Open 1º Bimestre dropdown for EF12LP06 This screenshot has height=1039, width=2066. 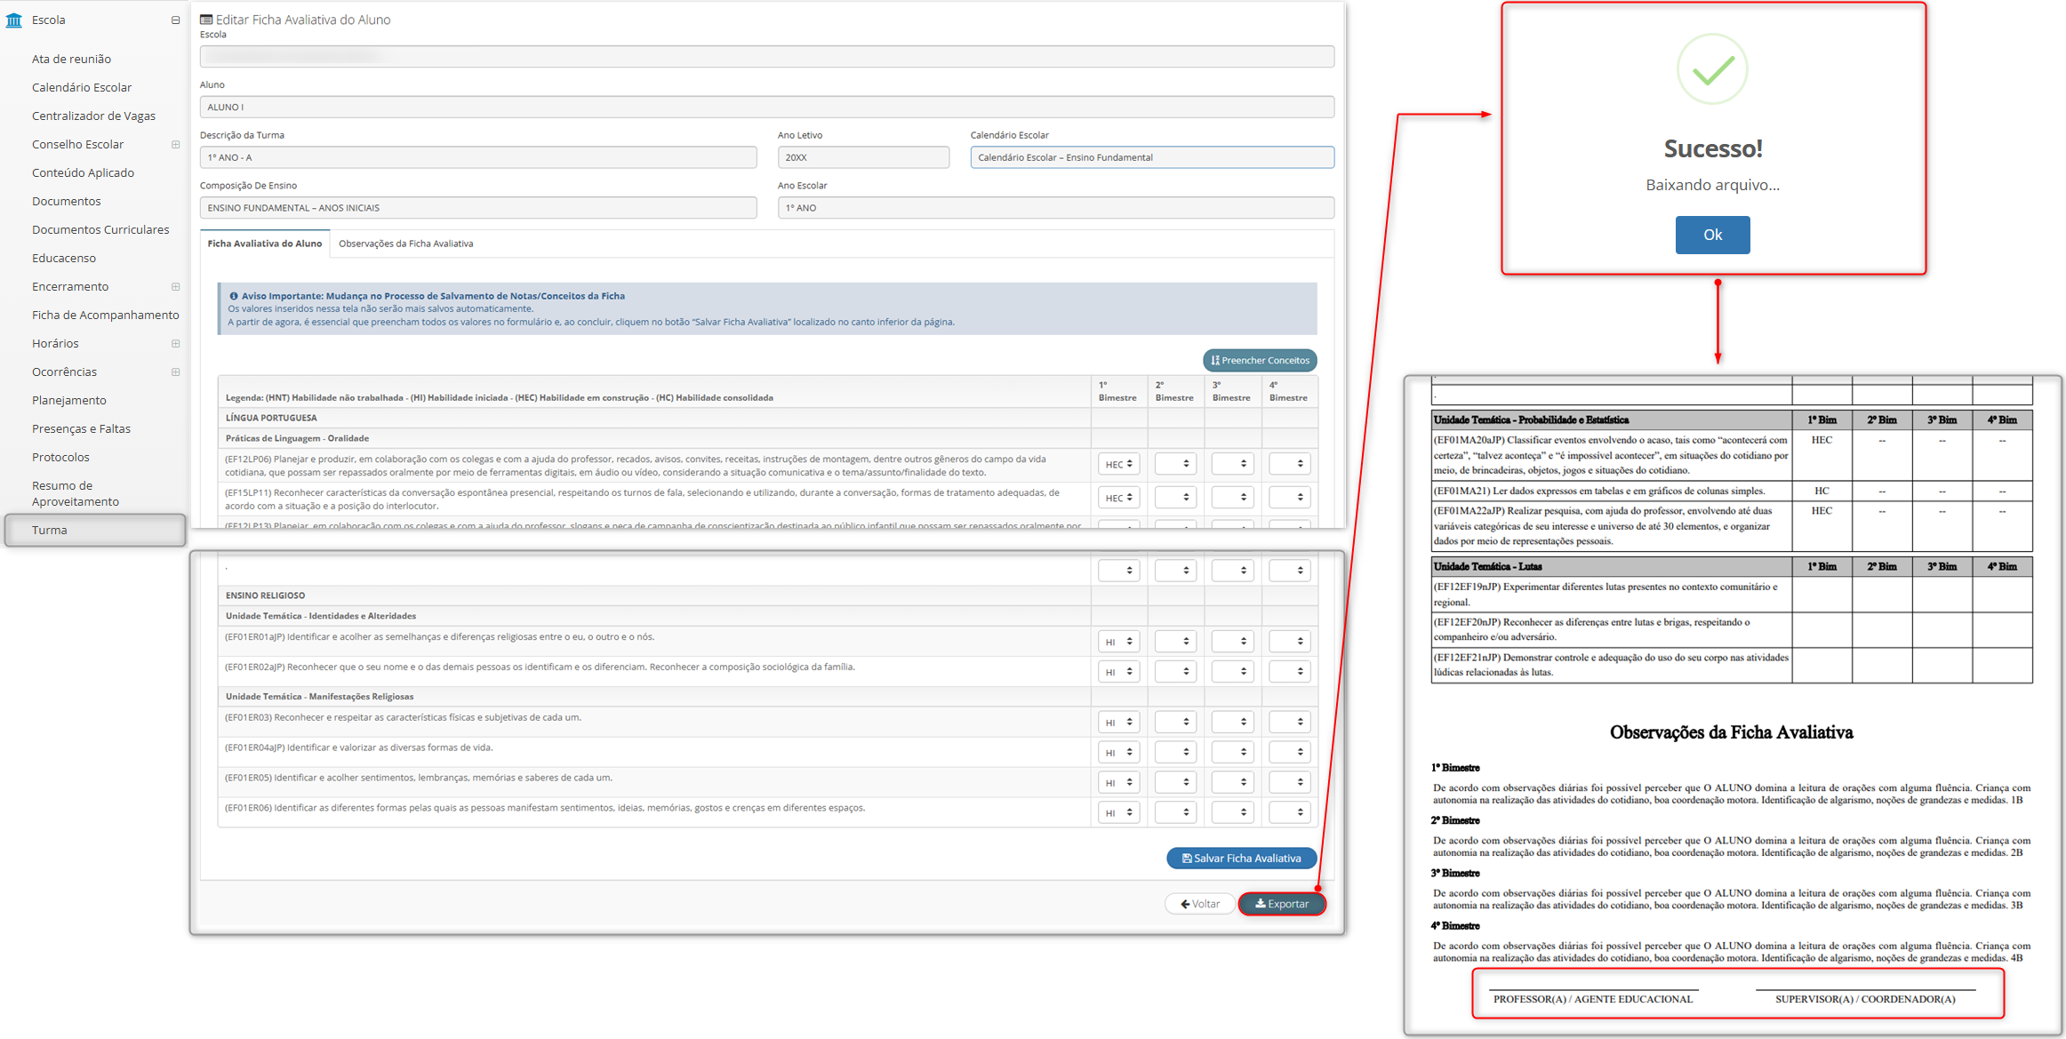coord(1118,464)
